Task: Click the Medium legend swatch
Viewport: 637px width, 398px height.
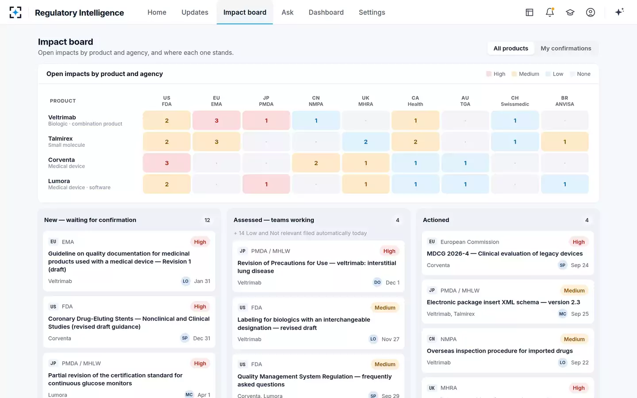Action: pos(514,74)
